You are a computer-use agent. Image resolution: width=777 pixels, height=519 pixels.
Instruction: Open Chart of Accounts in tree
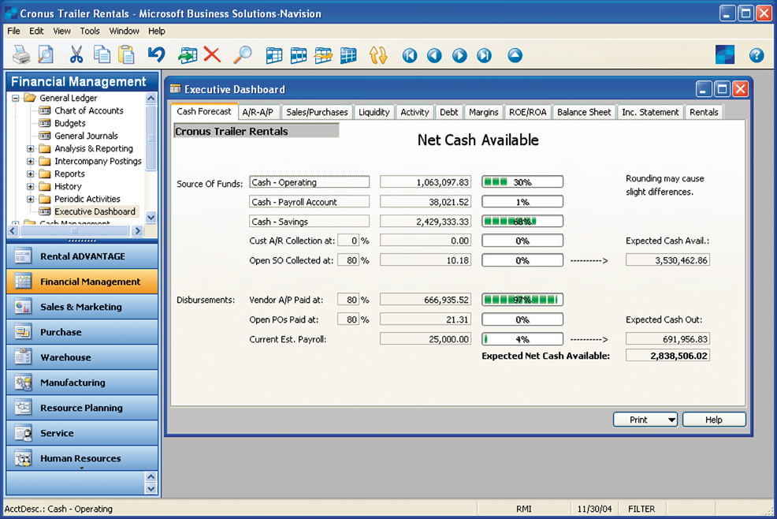89,110
